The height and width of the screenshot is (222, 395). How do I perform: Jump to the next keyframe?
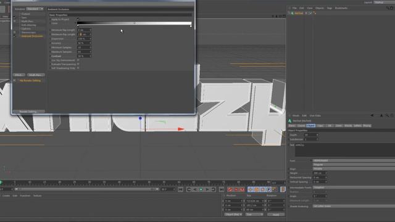[x=214, y=189]
